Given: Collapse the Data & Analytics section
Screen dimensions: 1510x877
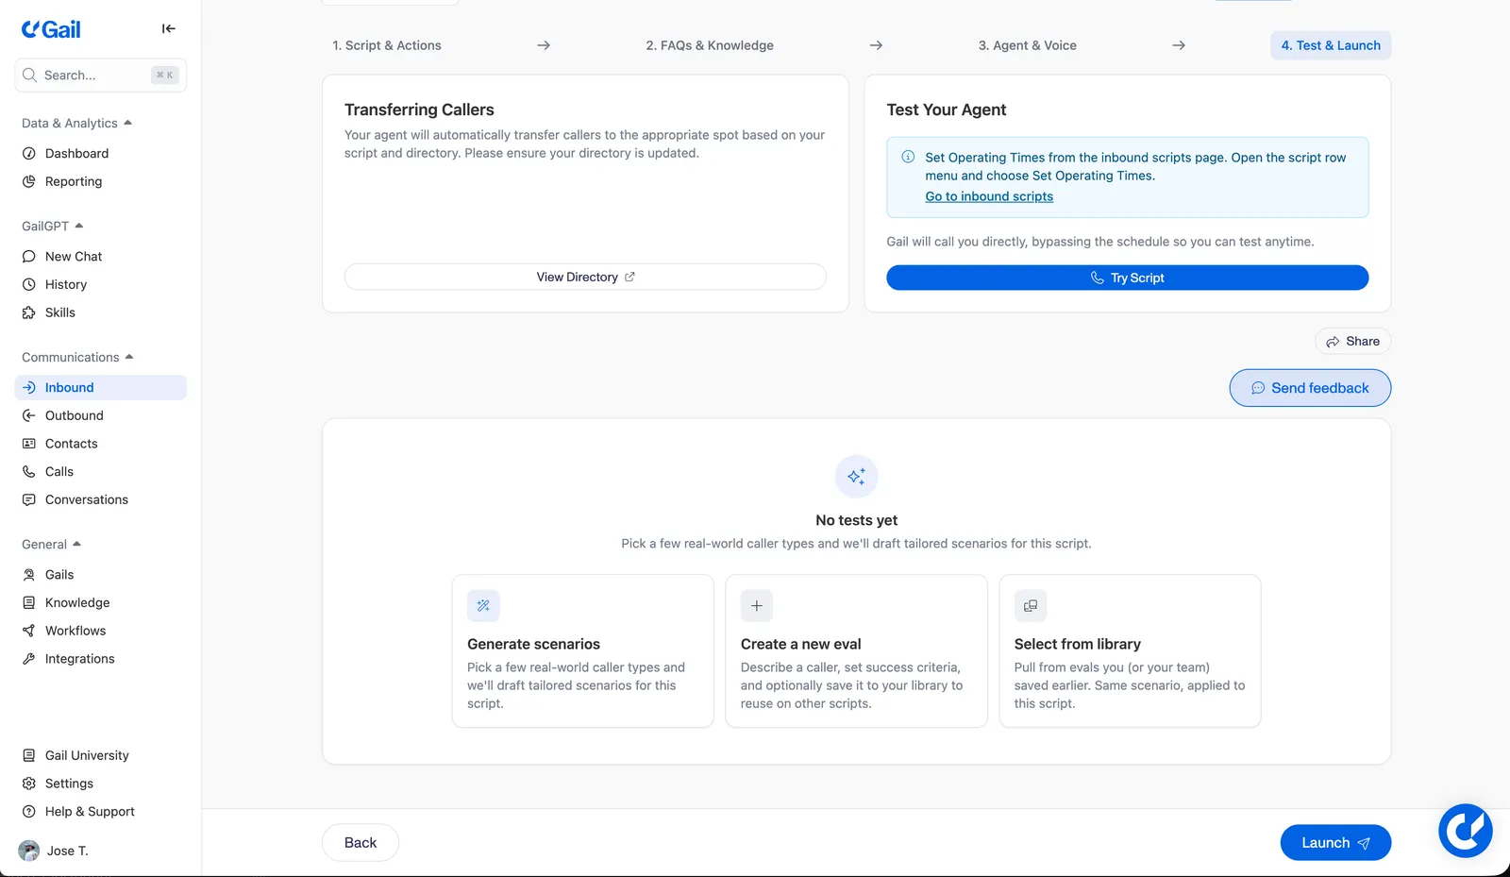Looking at the screenshot, I should click(77, 123).
